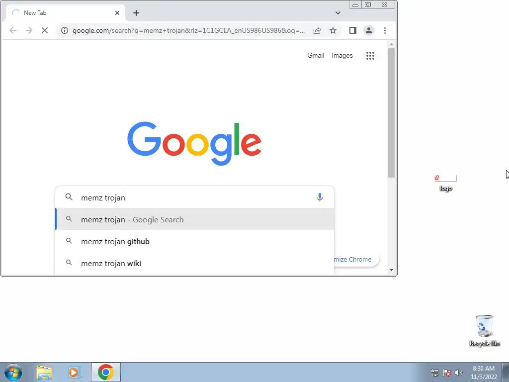Click the page vertical scrollbar thumb
Viewport: 509px width, 382px height.
coord(392,113)
